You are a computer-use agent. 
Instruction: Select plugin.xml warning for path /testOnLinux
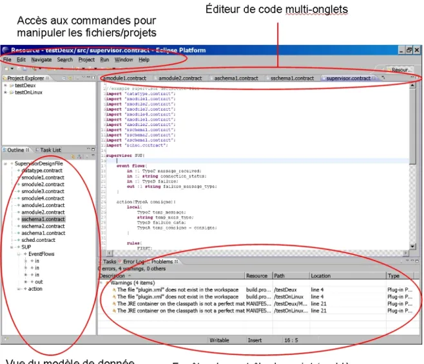tap(259, 297)
